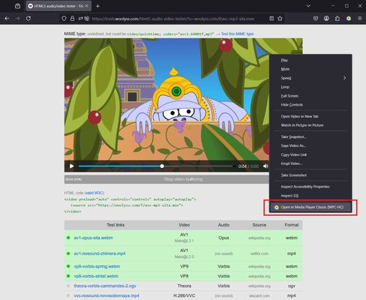The image size is (366, 300).
Task: Open the Firefox hamburger application menu
Action: pyautogui.click(x=360, y=18)
